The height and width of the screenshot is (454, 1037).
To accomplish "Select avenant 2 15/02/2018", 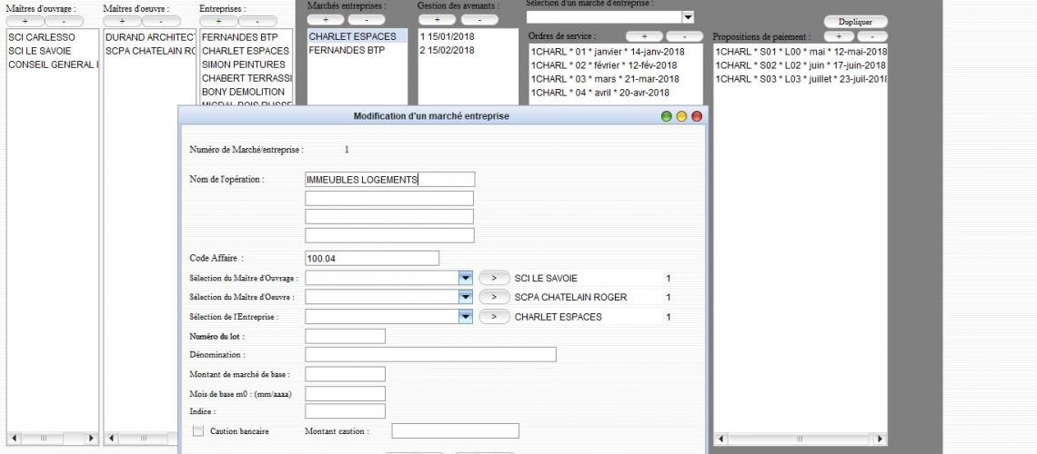I will click(468, 50).
